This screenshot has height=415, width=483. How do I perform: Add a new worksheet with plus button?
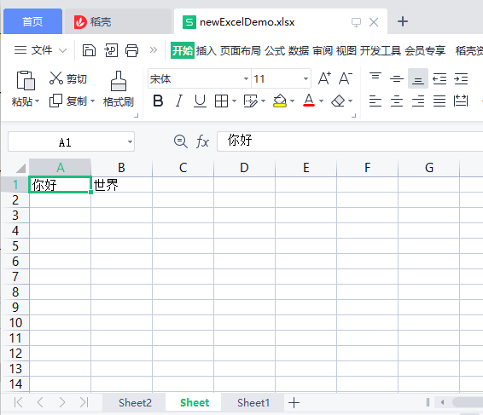294,402
